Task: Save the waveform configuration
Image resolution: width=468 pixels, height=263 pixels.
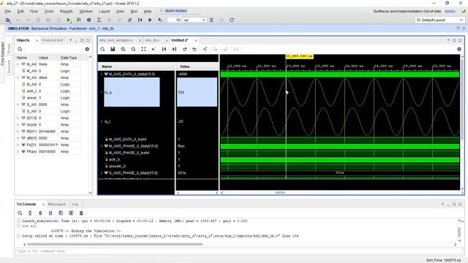Action: [x=113, y=49]
